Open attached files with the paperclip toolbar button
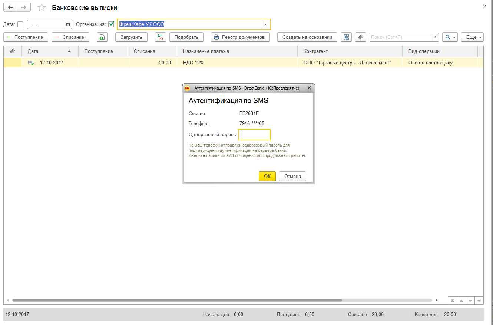The height and width of the screenshot is (325, 493). (x=361, y=37)
